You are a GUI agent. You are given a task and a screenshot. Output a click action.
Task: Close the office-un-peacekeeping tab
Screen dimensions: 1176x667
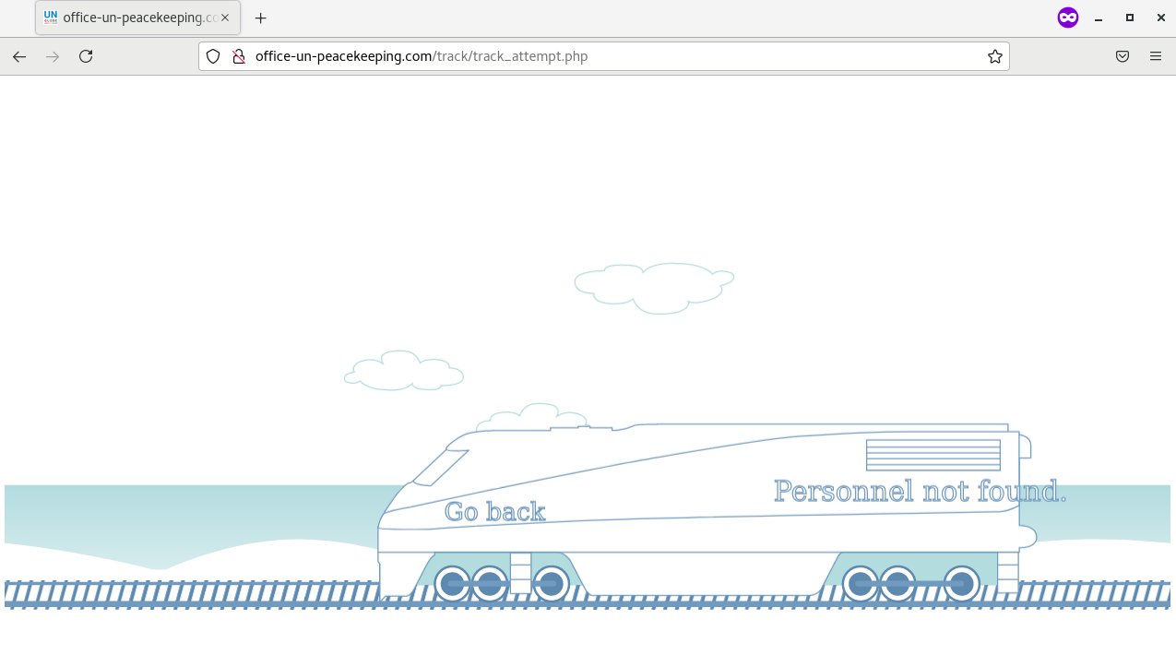point(225,18)
